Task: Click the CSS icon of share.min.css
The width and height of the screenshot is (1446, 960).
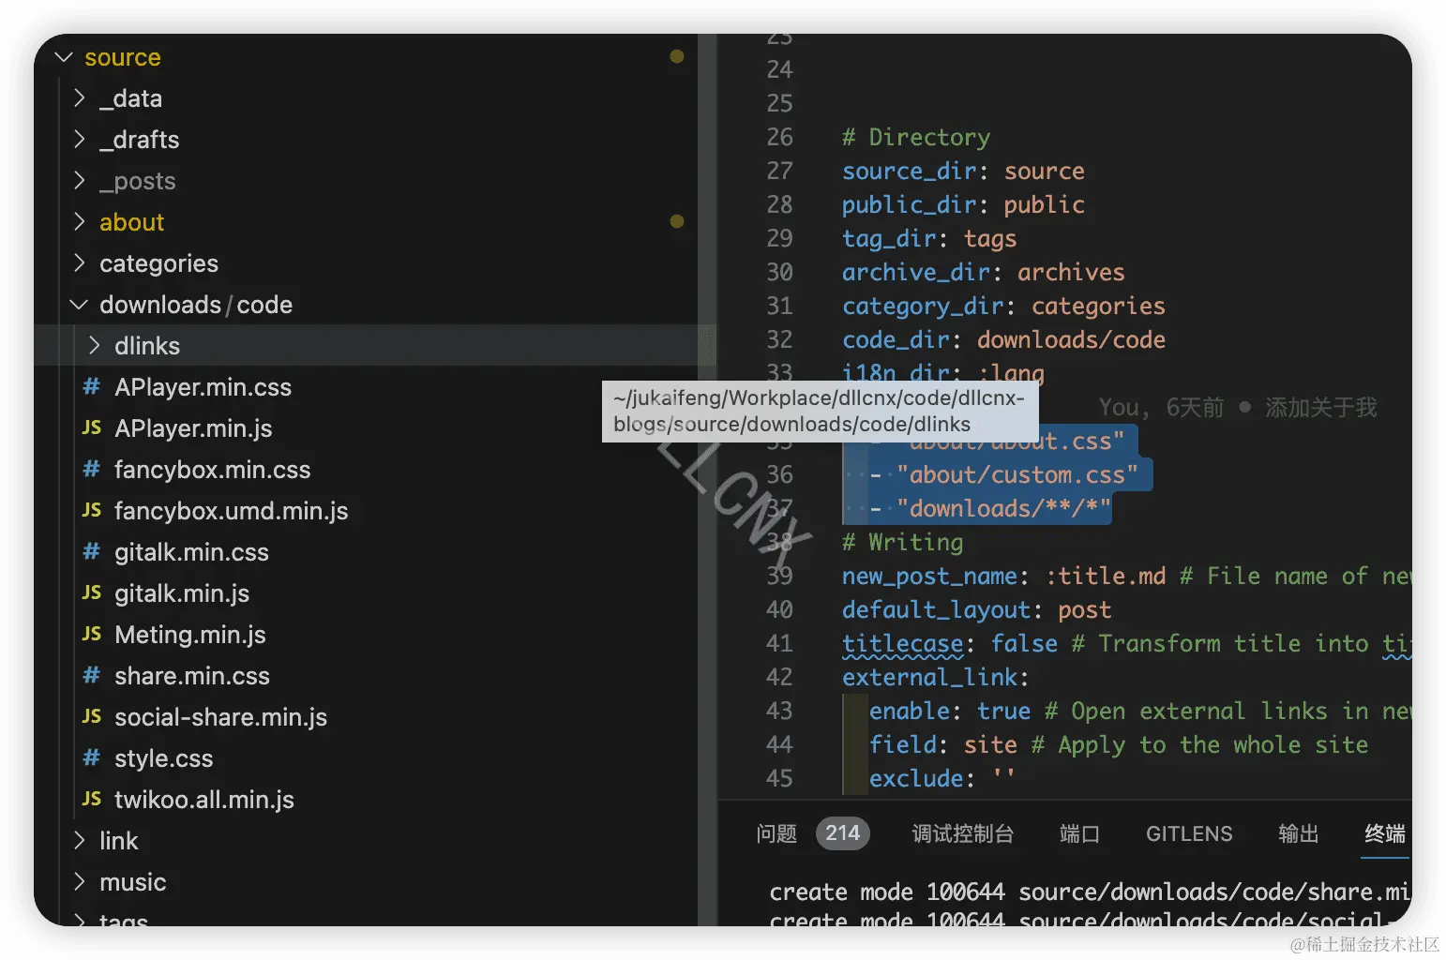Action: click(91, 675)
